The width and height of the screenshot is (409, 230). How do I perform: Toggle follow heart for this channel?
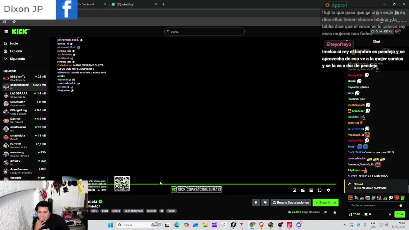click(x=265, y=203)
